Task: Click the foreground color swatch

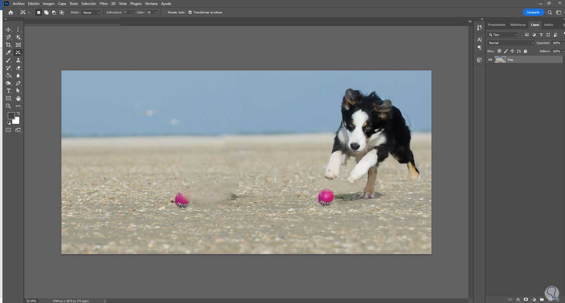Action: pyautogui.click(x=11, y=116)
